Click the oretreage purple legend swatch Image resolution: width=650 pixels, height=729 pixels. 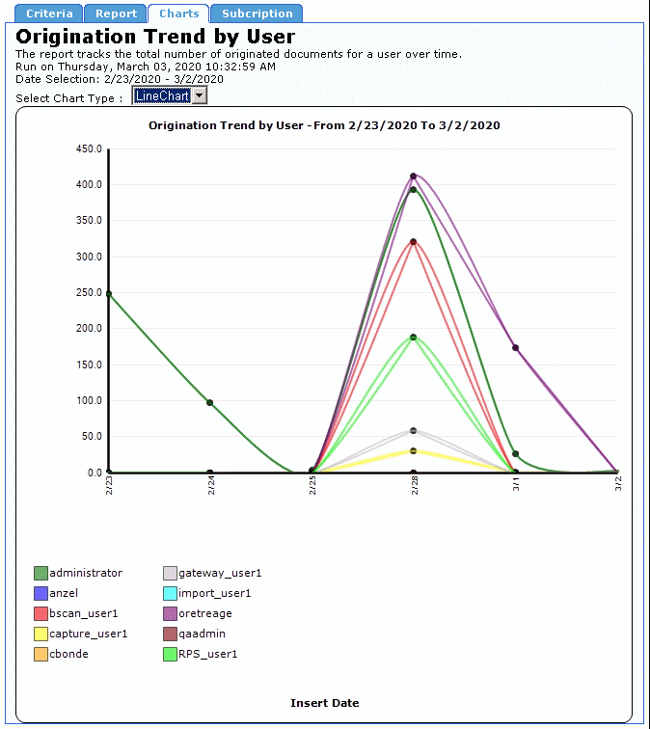(x=170, y=614)
